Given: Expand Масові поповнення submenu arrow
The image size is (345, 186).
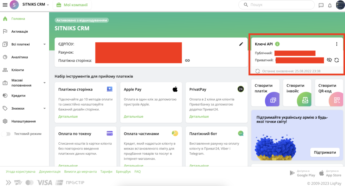Looking at the screenshot, I should [x=45, y=83].
